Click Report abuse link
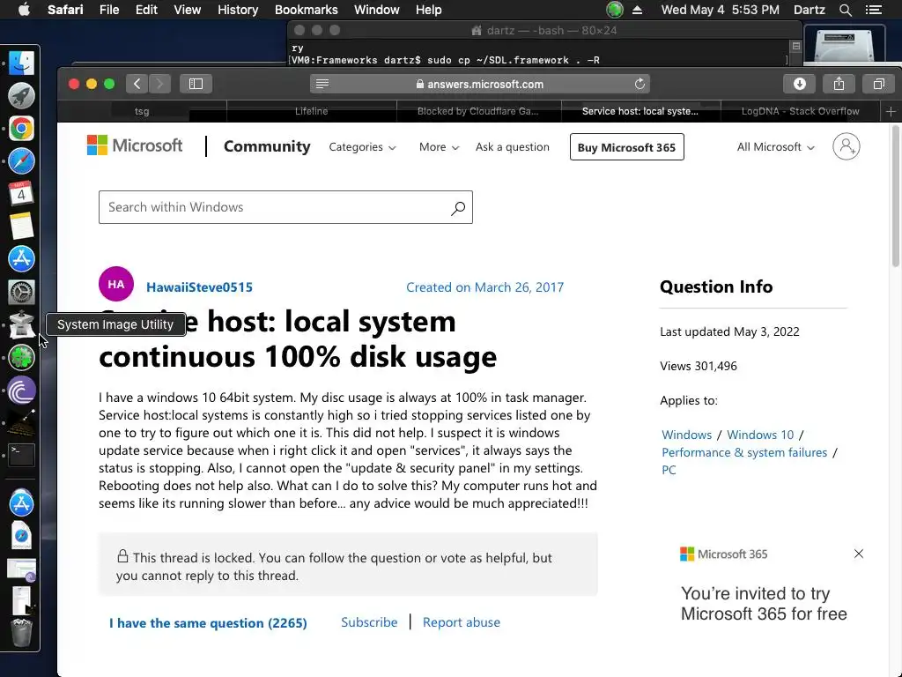 462,622
